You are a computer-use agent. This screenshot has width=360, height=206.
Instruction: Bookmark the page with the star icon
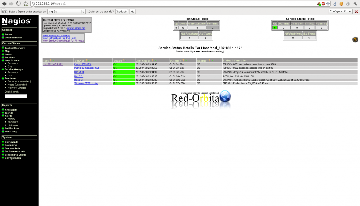click(x=328, y=4)
